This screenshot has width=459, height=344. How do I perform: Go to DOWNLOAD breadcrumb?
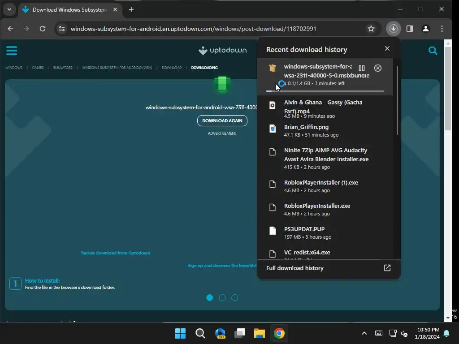pos(172,68)
